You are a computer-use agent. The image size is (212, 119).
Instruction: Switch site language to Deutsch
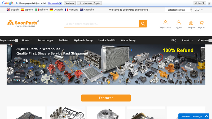click(58, 10)
